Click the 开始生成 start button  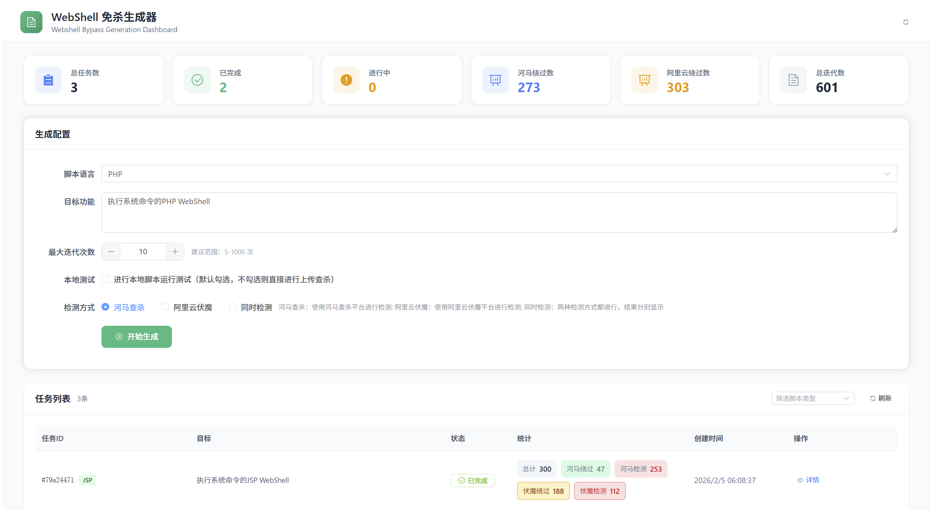point(137,337)
